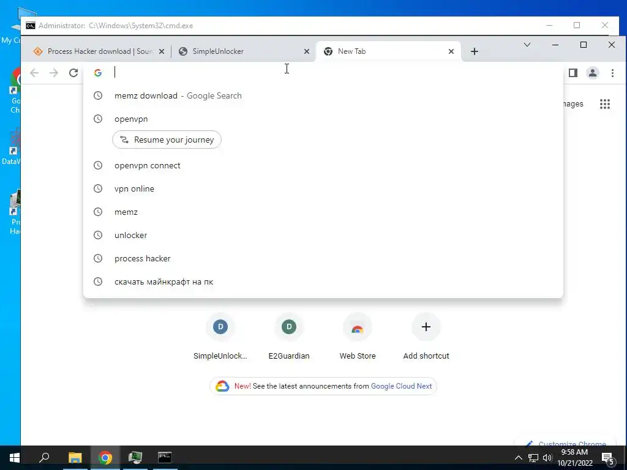Open the E2Guardian shortcut tile
This screenshot has width=627, height=470.
[289, 337]
